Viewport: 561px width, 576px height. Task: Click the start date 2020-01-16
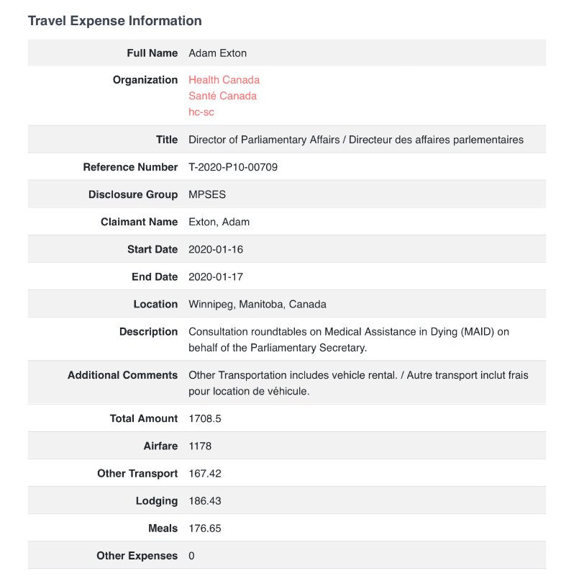(x=216, y=249)
